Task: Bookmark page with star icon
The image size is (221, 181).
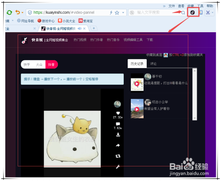Action: 117,13
